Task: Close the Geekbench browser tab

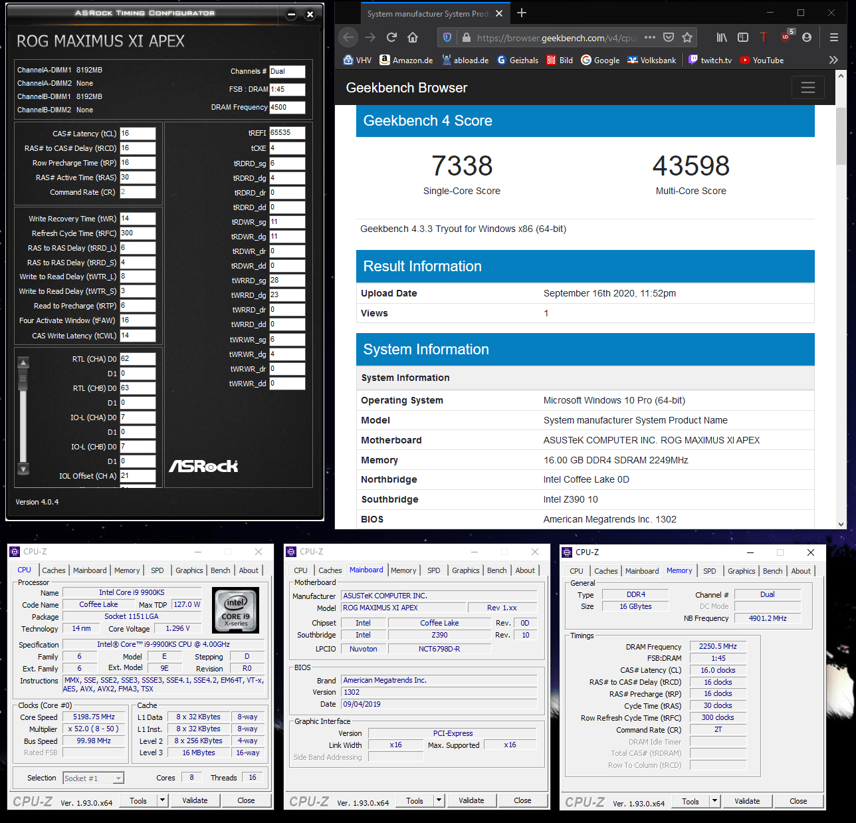Action: click(499, 13)
